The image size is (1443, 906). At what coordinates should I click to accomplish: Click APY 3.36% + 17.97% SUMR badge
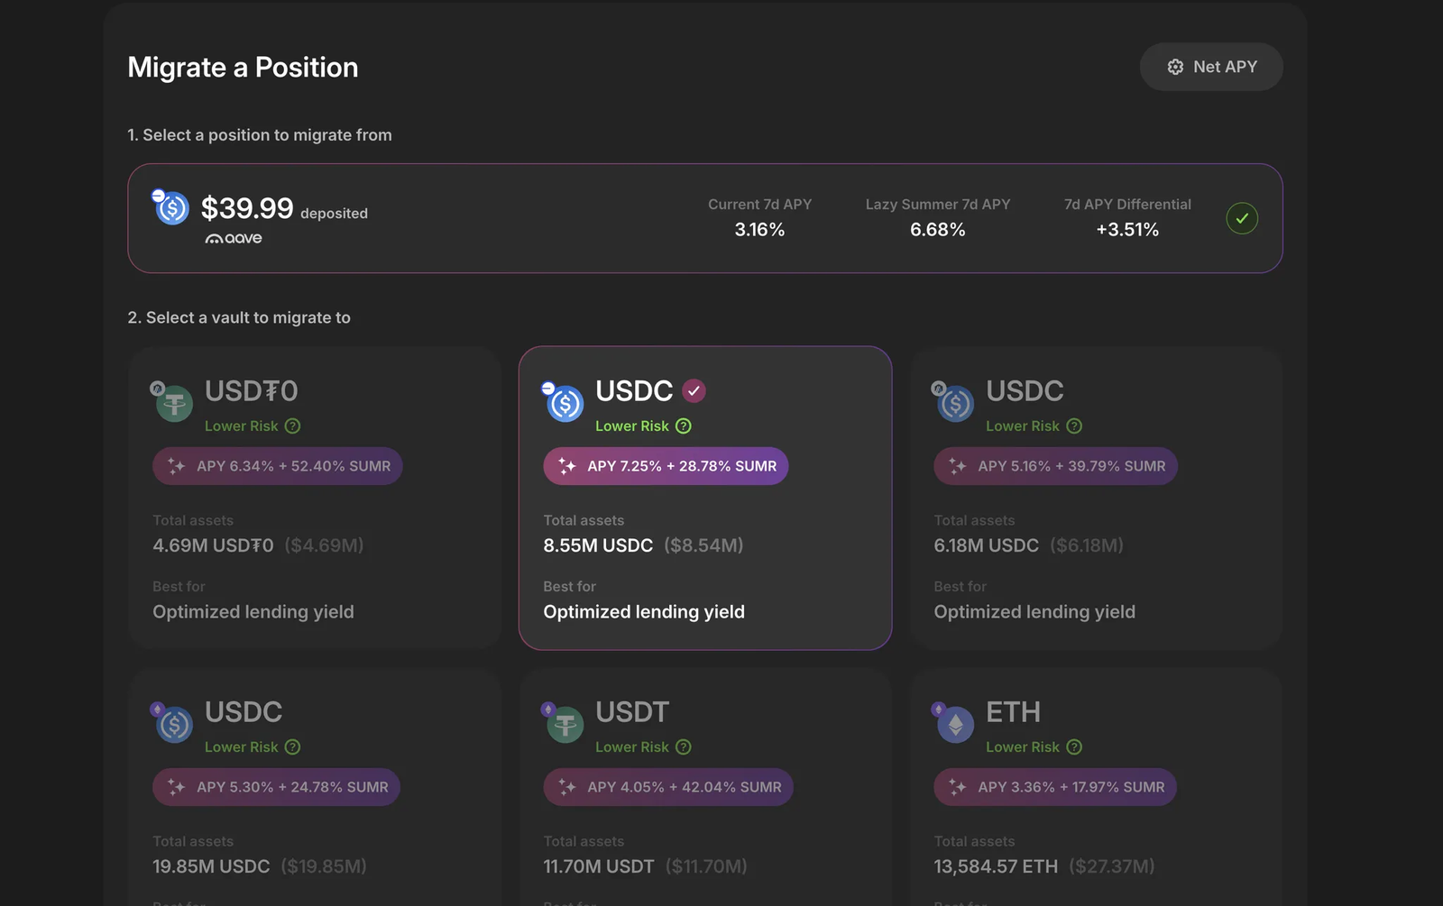click(x=1055, y=787)
